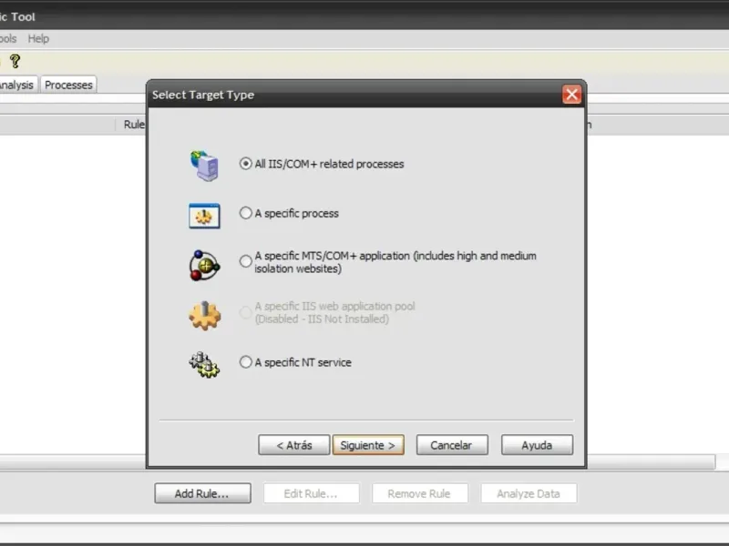This screenshot has height=546, width=729.
Task: Click the question mark help toolbar icon
Action: [x=15, y=61]
